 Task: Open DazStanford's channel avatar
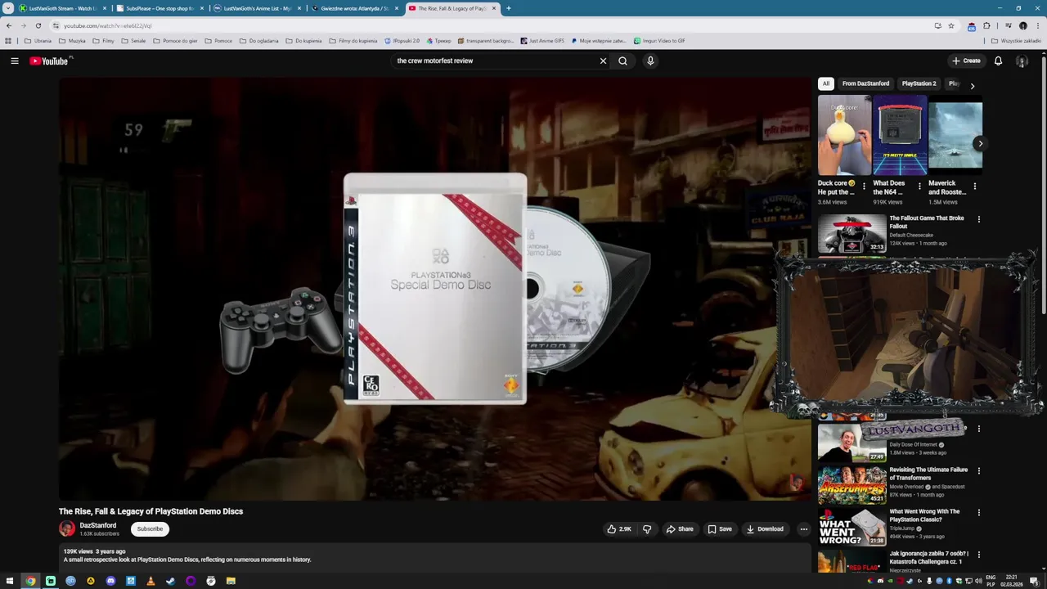67,528
